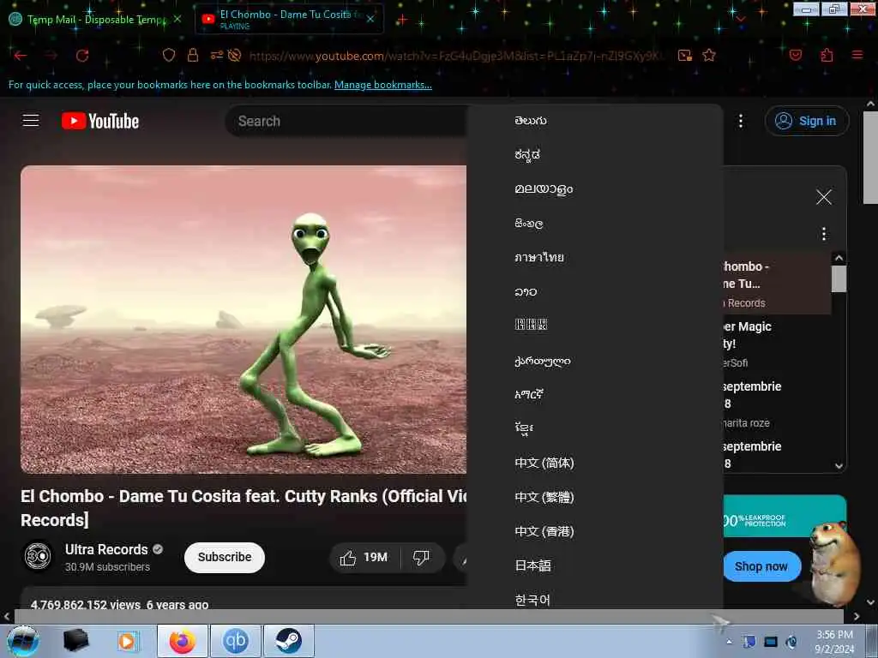Open the taskbar clock showing 3:56 PM
The image size is (878, 658).
834,641
